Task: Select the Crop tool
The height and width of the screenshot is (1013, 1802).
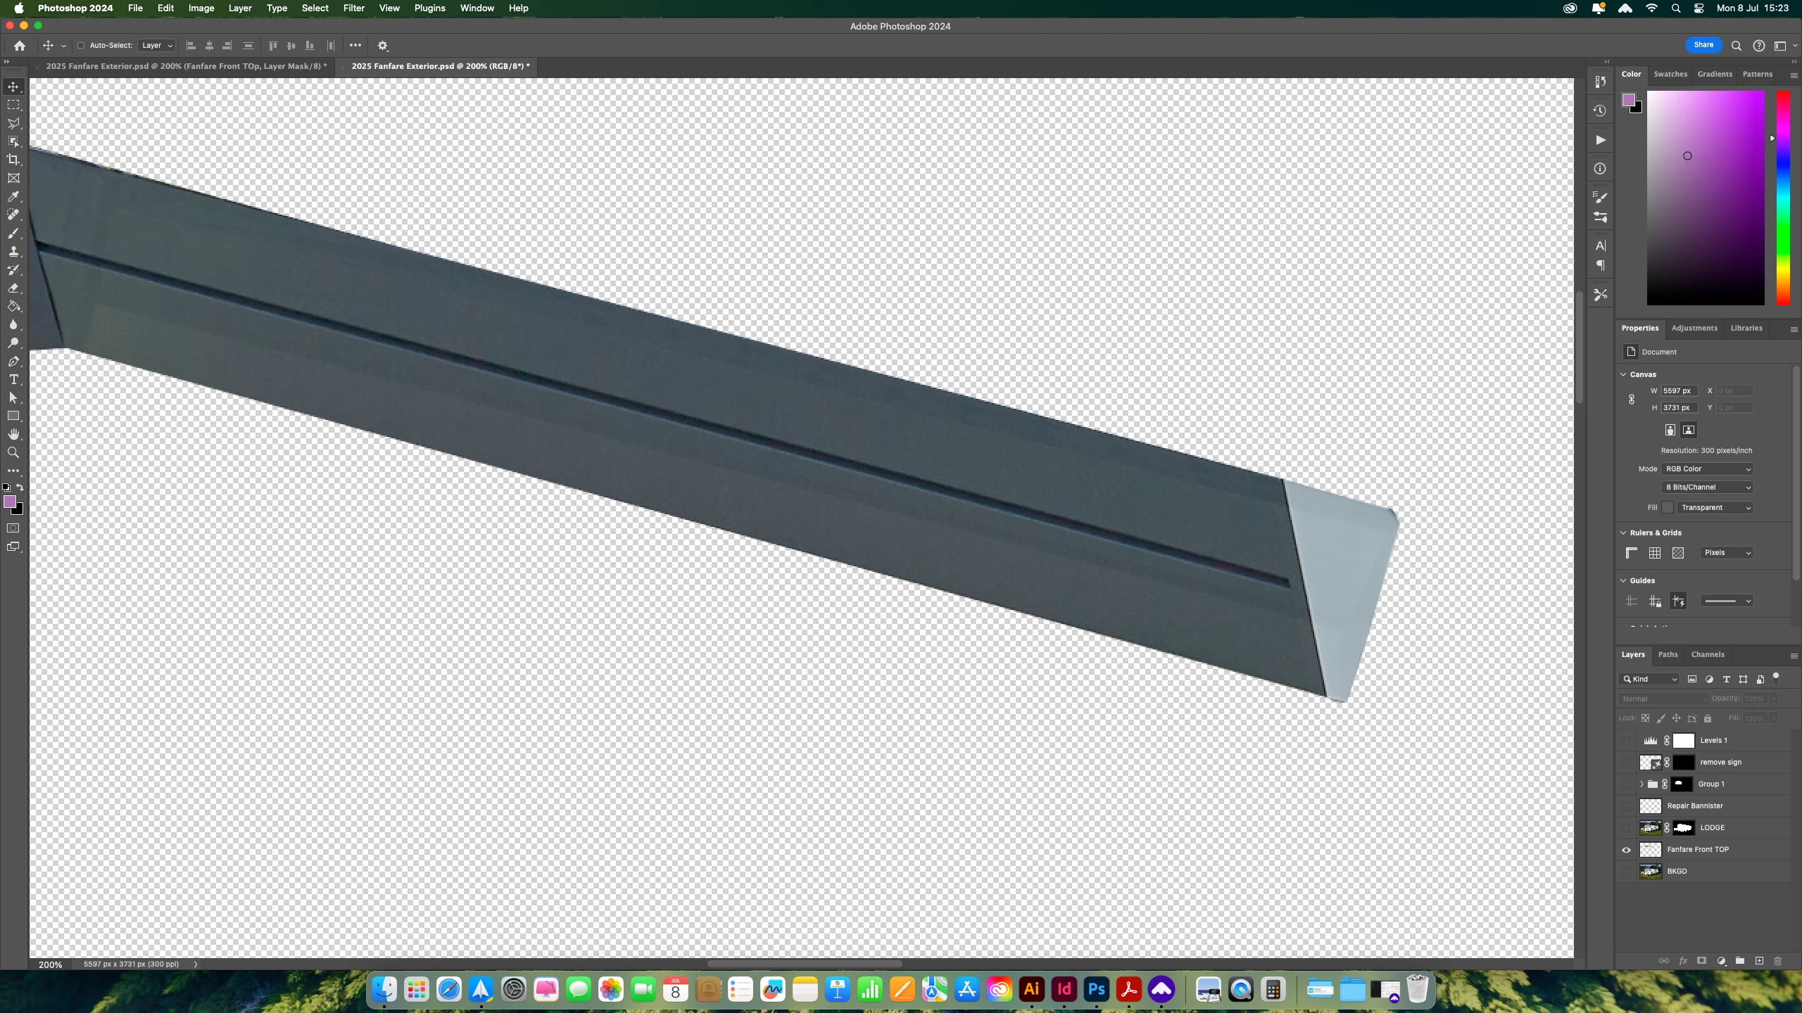Action: click(x=13, y=160)
